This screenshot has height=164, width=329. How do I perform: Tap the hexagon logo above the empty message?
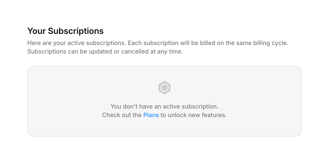pyautogui.click(x=164, y=88)
